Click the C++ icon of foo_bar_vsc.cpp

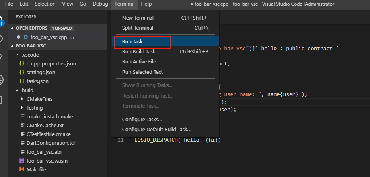point(26,37)
